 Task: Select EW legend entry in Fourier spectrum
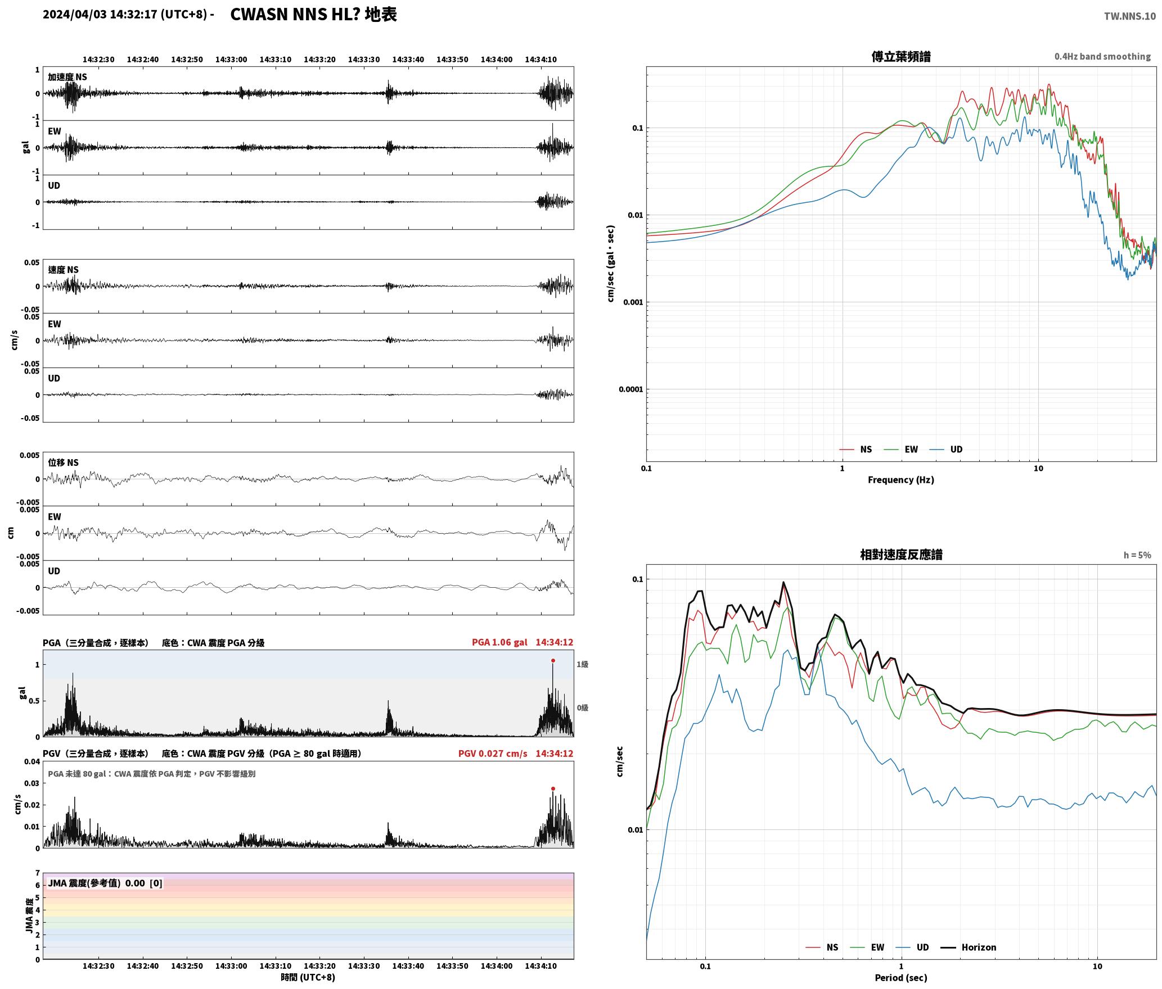pos(901,449)
